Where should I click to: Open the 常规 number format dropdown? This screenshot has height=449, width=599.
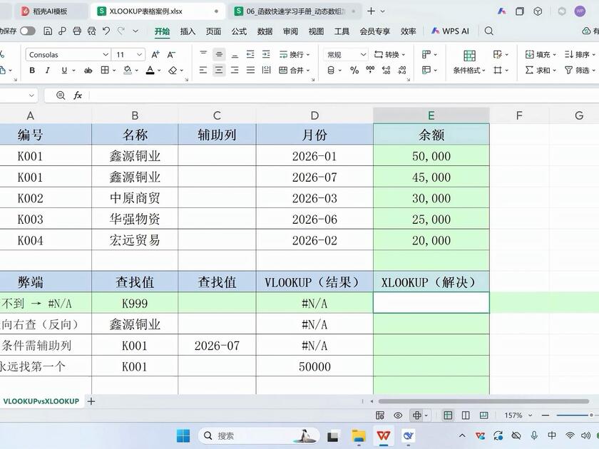pyautogui.click(x=363, y=55)
